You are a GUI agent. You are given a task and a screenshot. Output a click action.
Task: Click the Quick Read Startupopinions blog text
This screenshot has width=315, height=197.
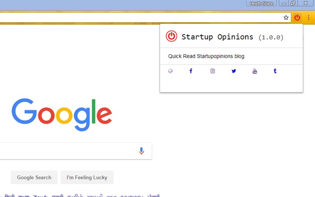pyautogui.click(x=207, y=56)
